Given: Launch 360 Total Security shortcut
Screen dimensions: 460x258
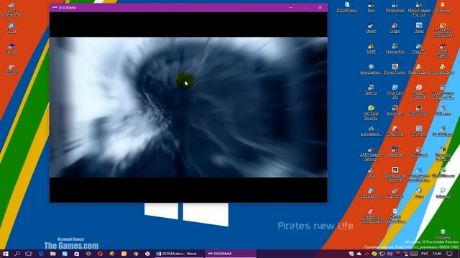Looking at the screenshot, I should 371,113.
